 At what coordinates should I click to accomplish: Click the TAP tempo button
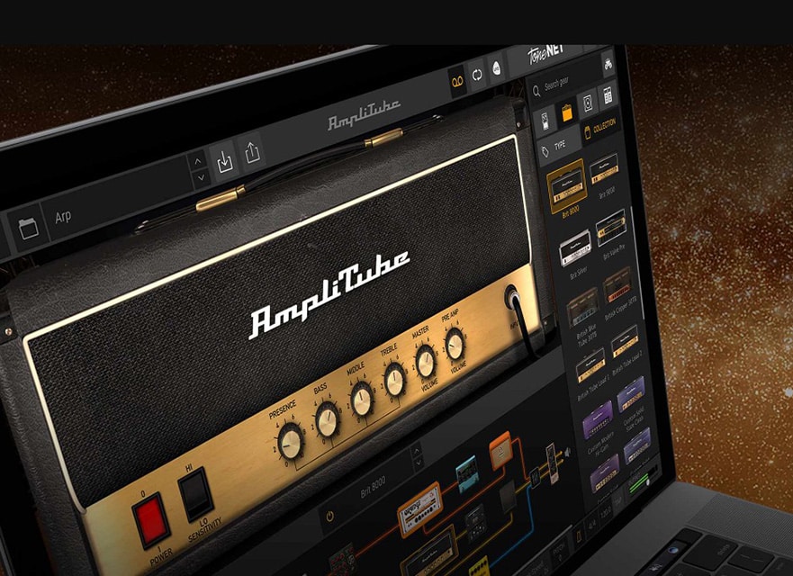(x=618, y=499)
